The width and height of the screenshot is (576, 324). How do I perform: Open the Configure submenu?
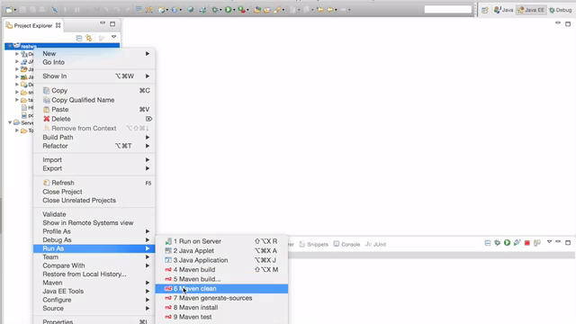pyautogui.click(x=94, y=300)
